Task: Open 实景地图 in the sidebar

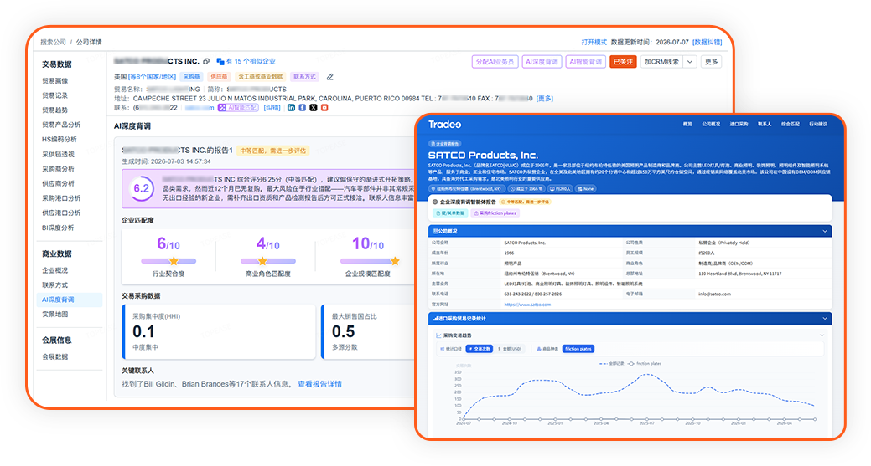Action: (55, 315)
